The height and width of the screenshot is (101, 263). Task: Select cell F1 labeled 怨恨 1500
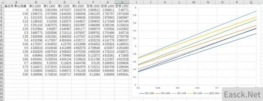pos(93,6)
